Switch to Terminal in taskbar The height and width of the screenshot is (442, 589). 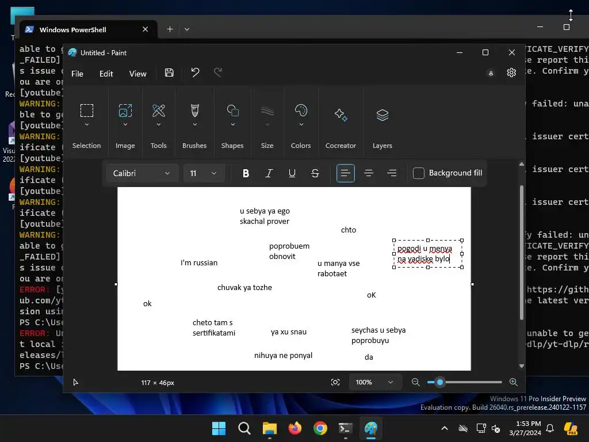(x=346, y=428)
